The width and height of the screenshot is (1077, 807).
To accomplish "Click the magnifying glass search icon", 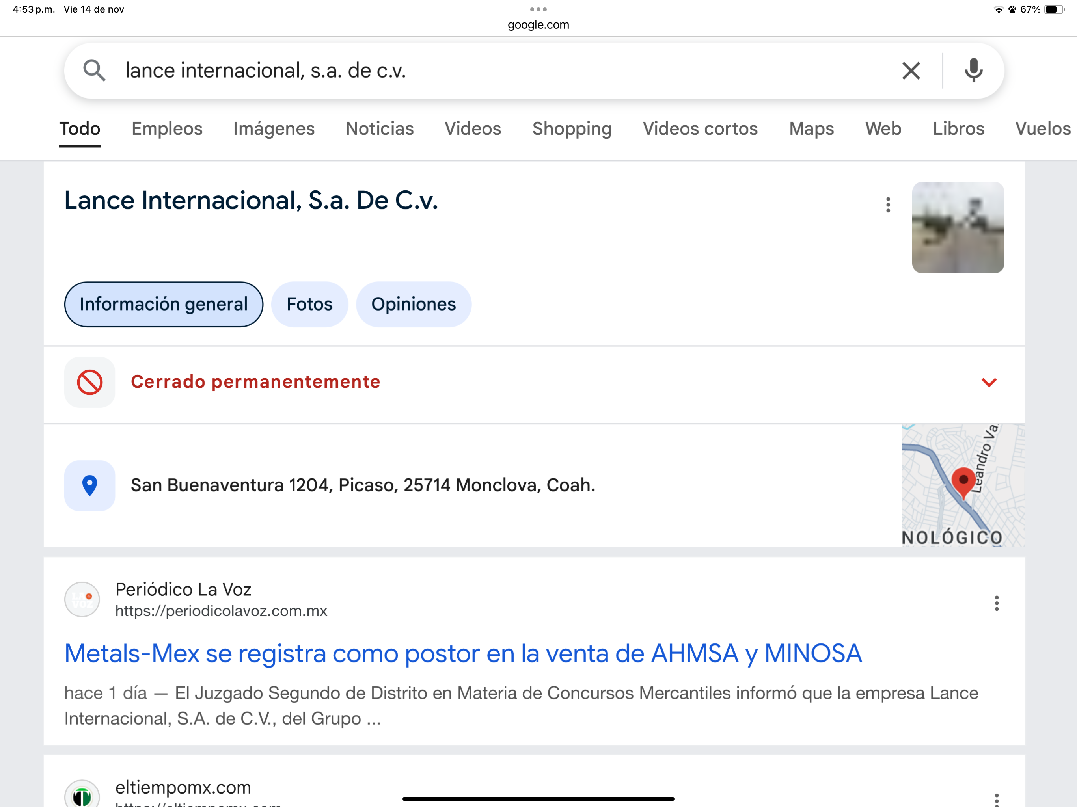I will pos(94,71).
